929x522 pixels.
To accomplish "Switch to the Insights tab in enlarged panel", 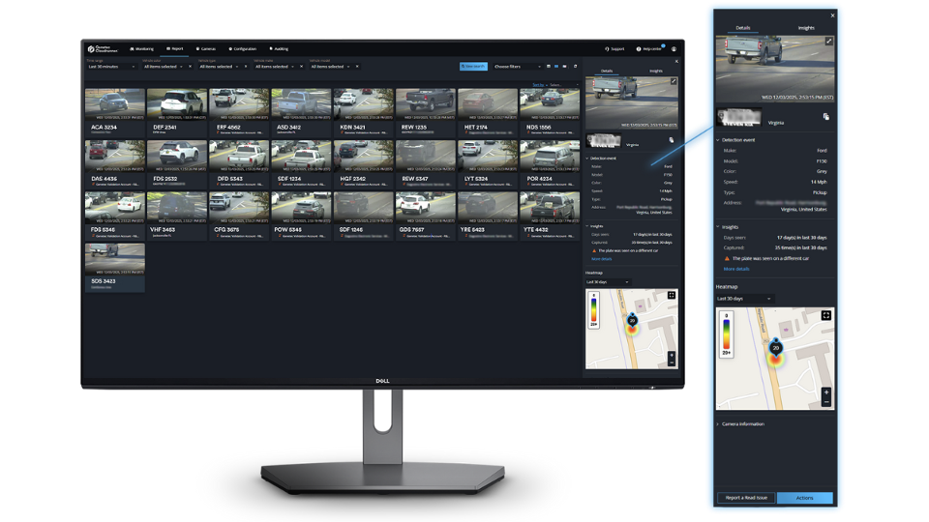I will (x=805, y=28).
